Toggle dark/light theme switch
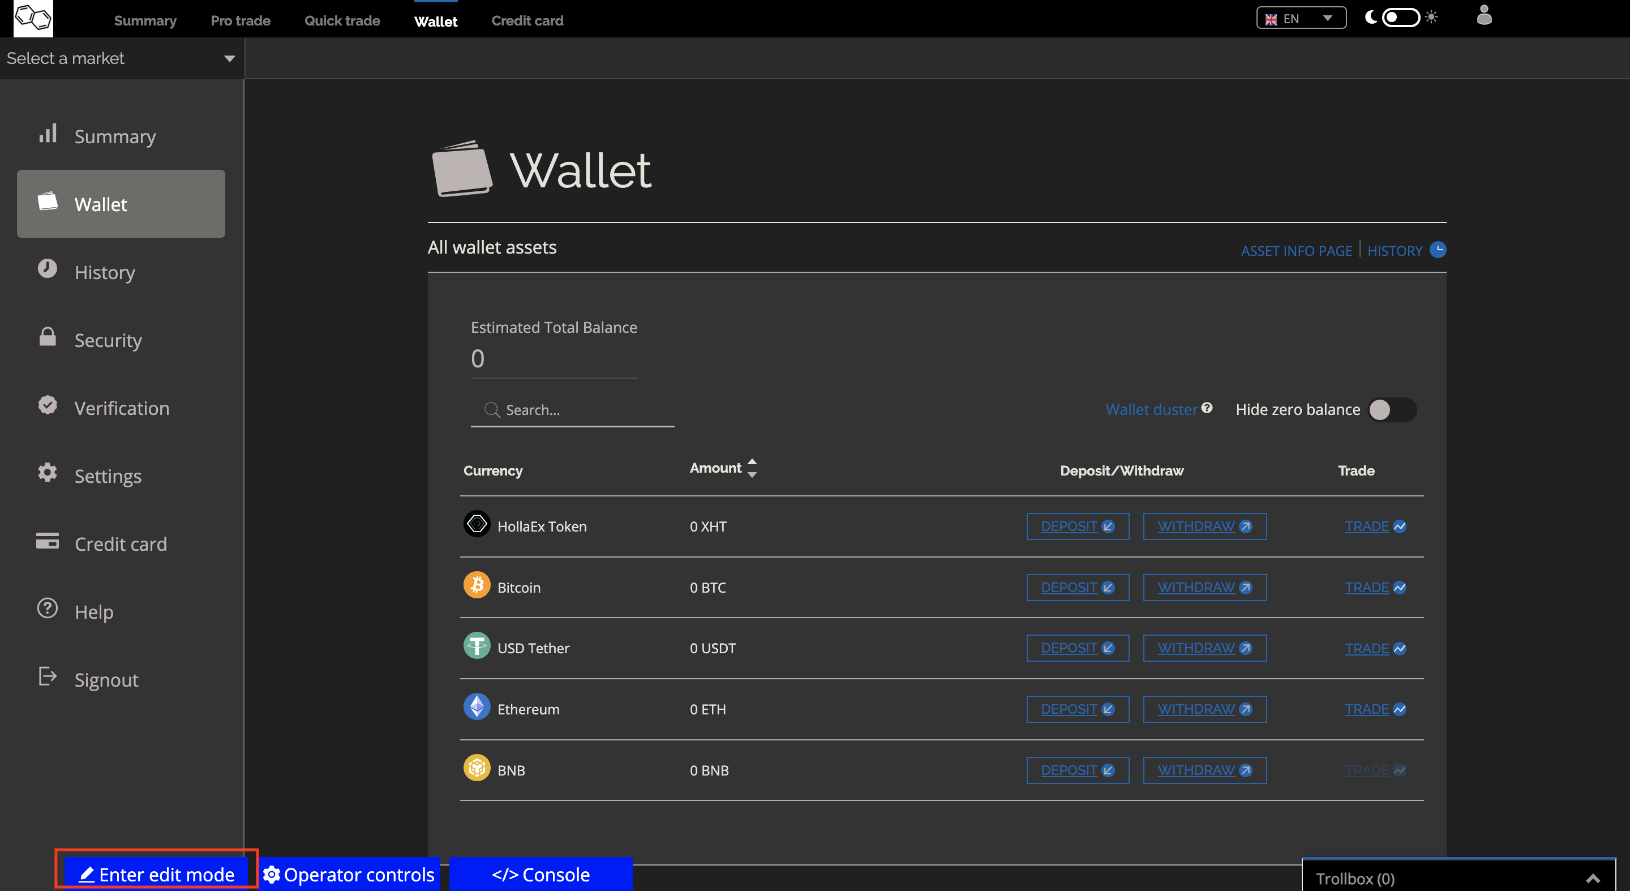 pos(1400,18)
